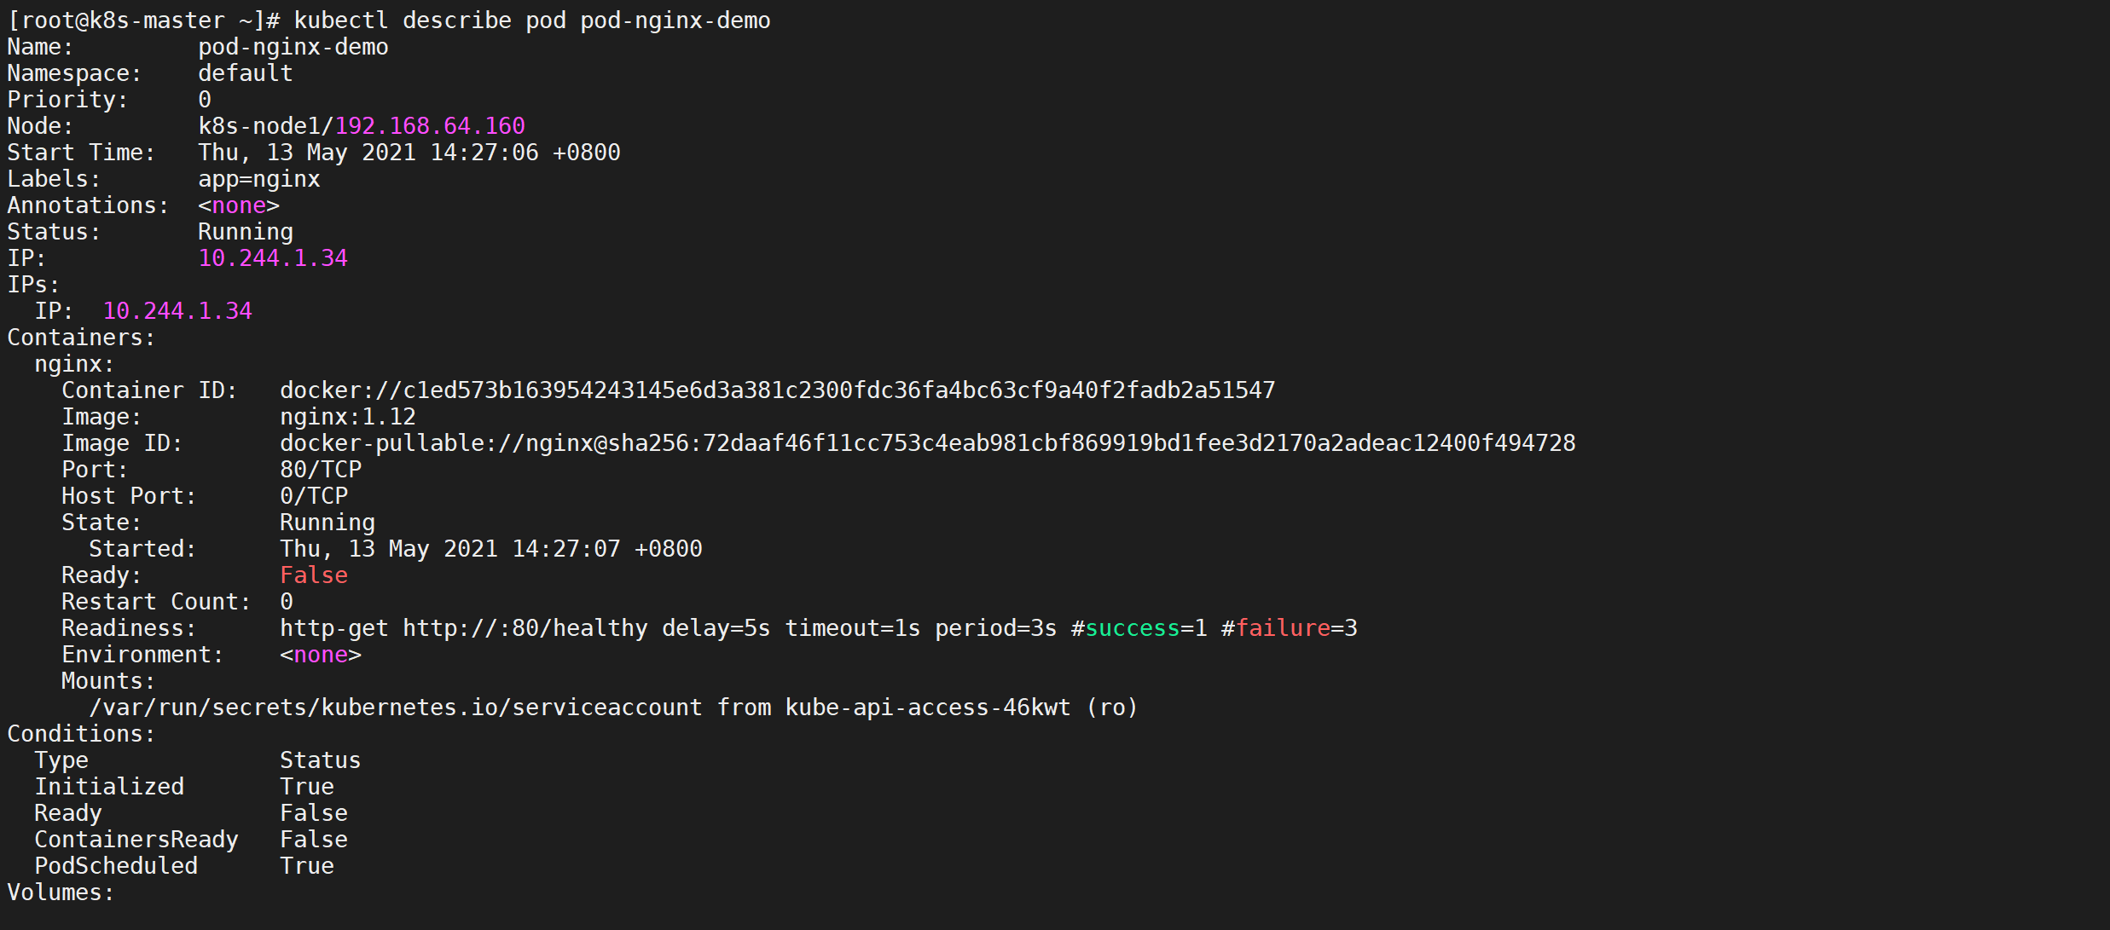
Task: Click the green success text in Readiness line
Action: [x=1132, y=628]
